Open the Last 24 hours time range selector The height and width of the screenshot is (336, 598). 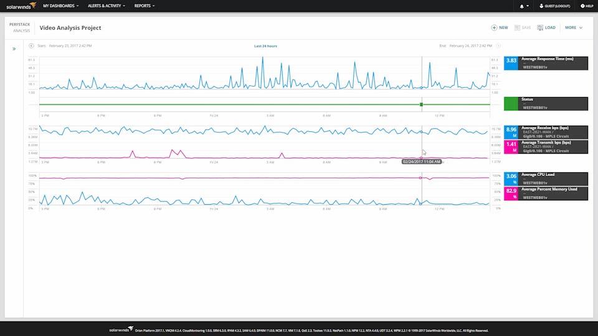tap(265, 46)
